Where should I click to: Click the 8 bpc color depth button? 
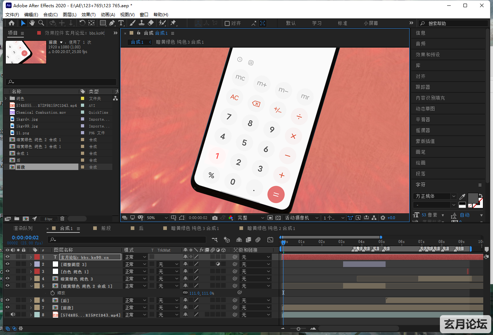pos(49,219)
